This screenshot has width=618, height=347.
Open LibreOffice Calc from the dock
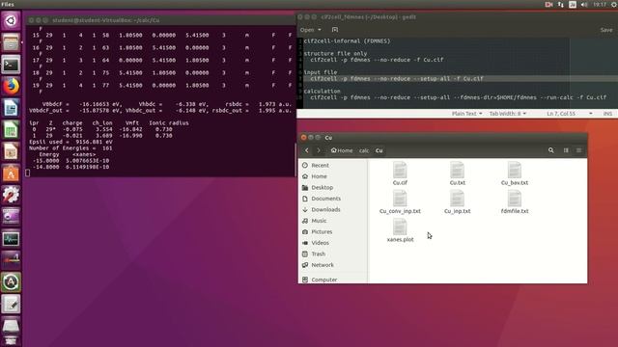pos(11,130)
